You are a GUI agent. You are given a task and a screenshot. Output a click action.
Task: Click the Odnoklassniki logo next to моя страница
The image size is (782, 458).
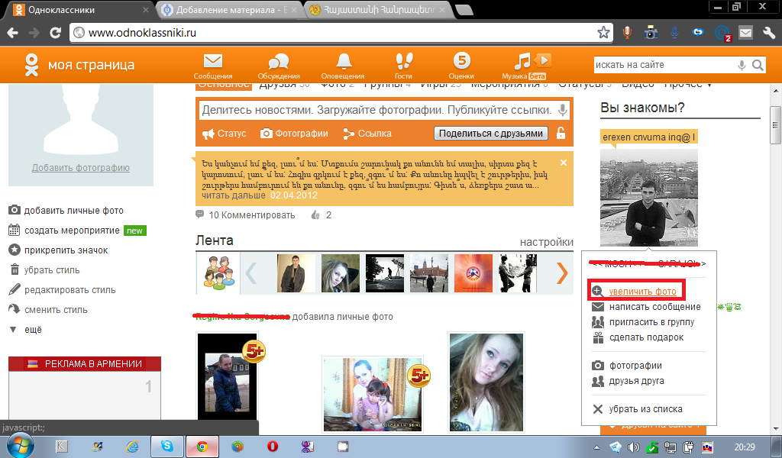coord(31,65)
